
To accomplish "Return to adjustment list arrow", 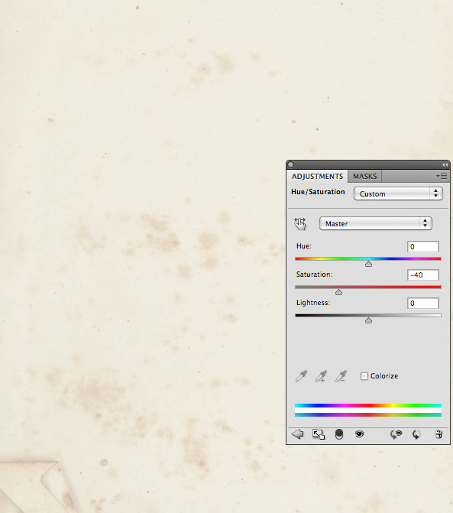I will 297,434.
